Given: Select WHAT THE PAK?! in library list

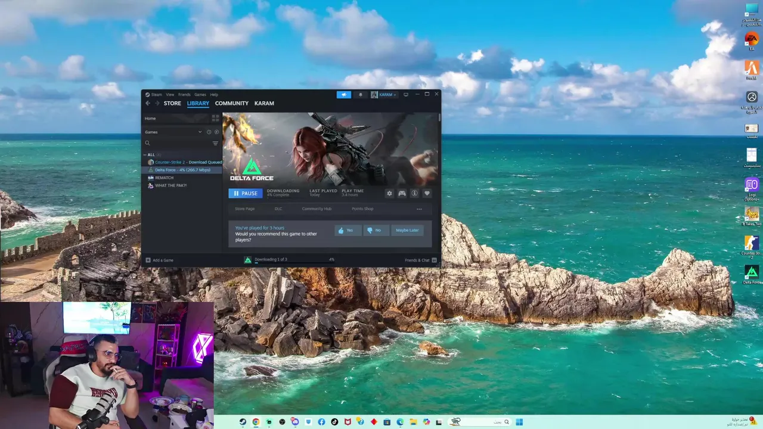Looking at the screenshot, I should [183, 185].
